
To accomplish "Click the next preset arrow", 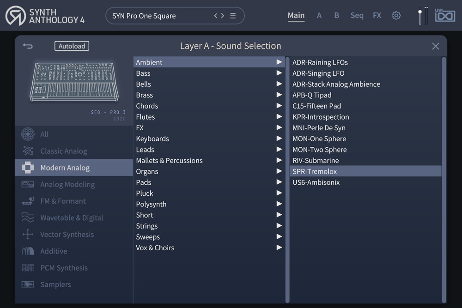I will point(222,15).
